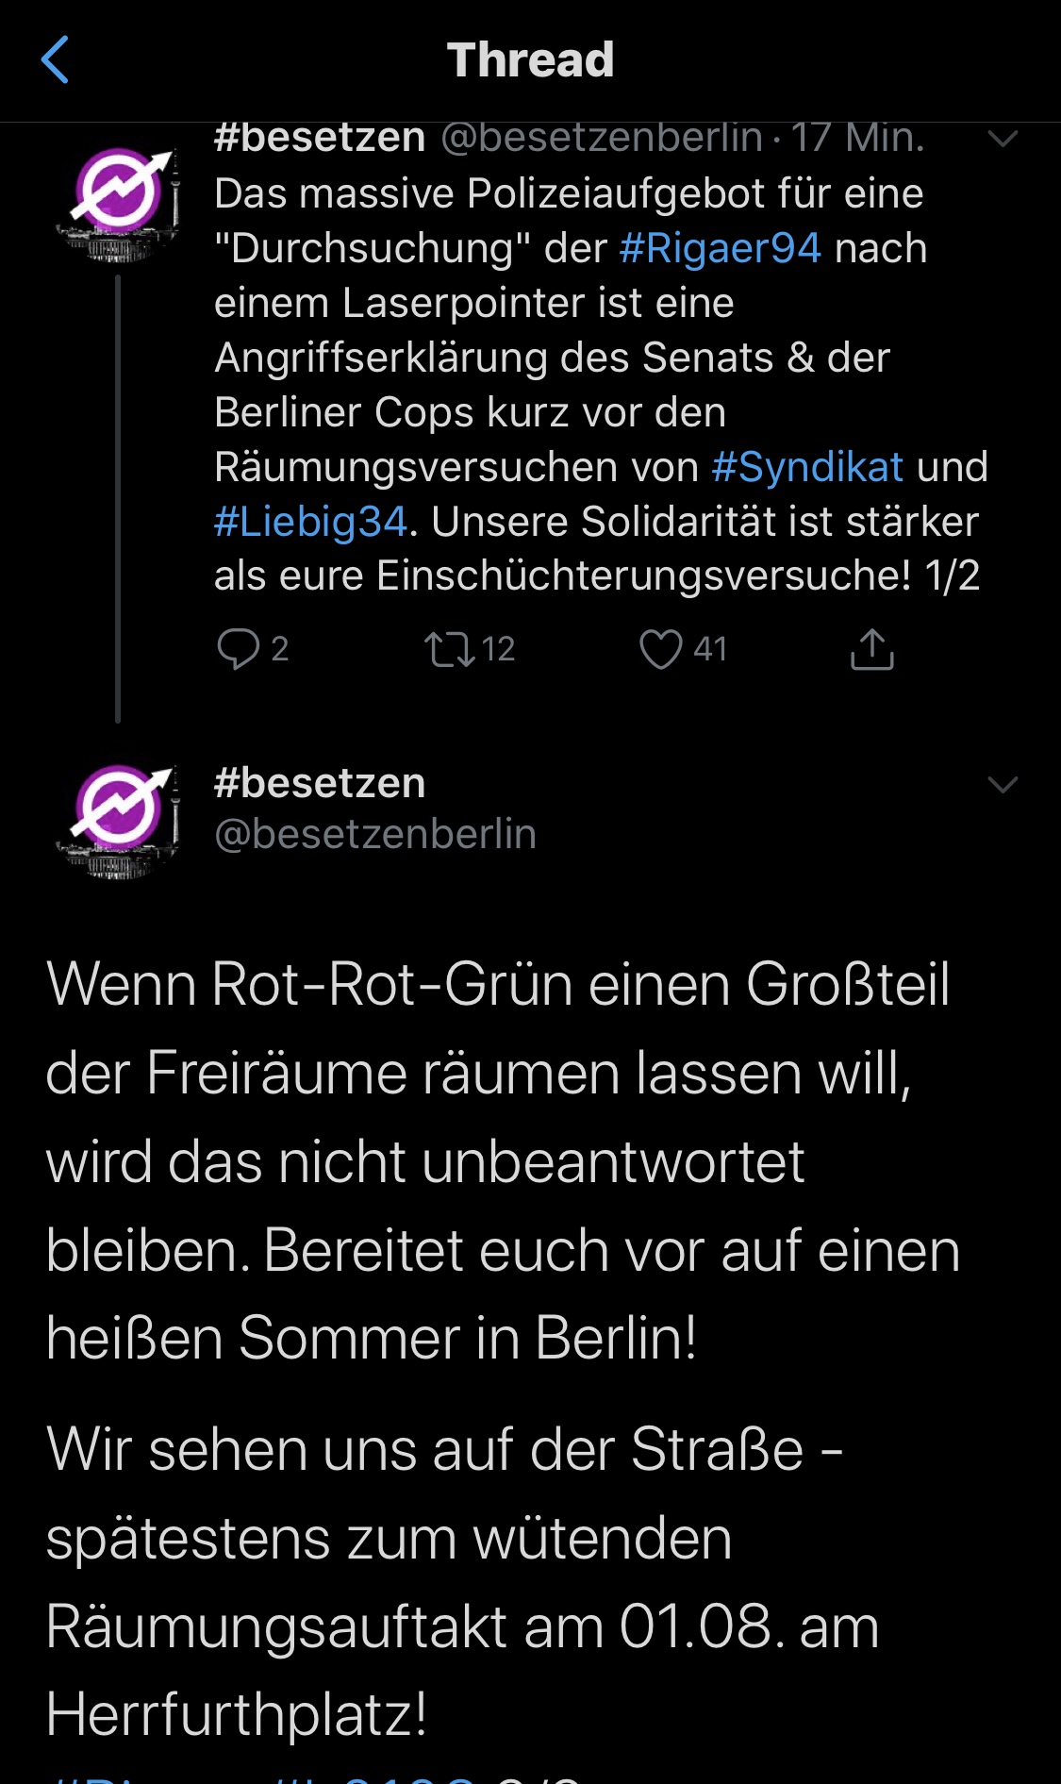
Task: Like the first tweet with heart icon
Action: pyautogui.click(x=660, y=649)
